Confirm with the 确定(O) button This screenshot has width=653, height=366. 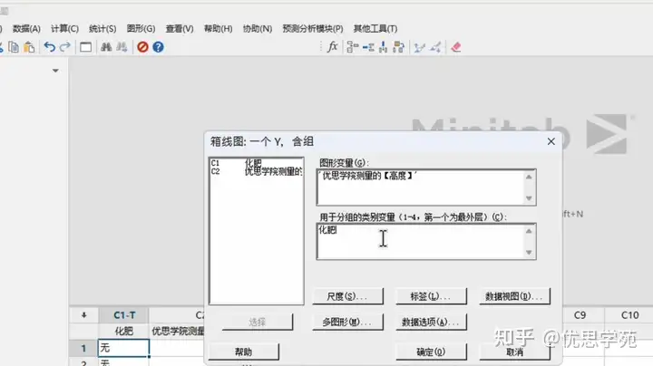(431, 352)
